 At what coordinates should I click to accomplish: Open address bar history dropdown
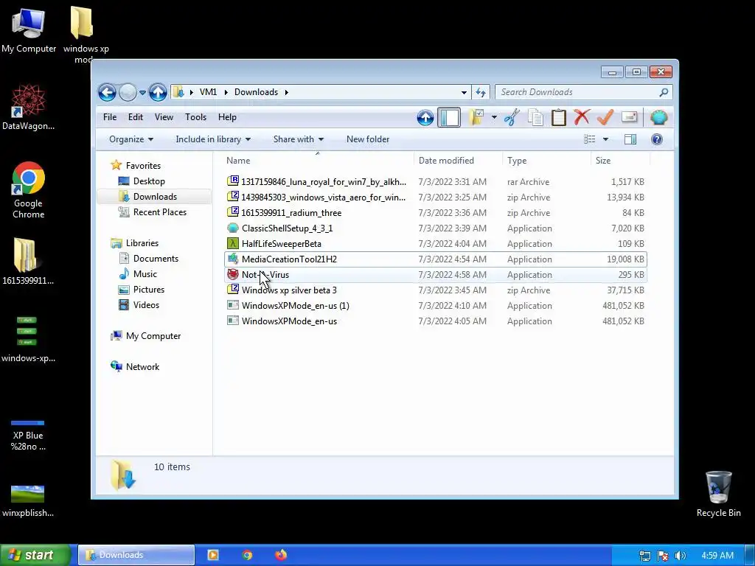(464, 92)
